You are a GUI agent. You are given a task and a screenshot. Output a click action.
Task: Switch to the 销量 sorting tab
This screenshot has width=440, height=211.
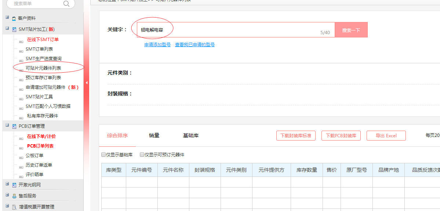click(x=154, y=135)
